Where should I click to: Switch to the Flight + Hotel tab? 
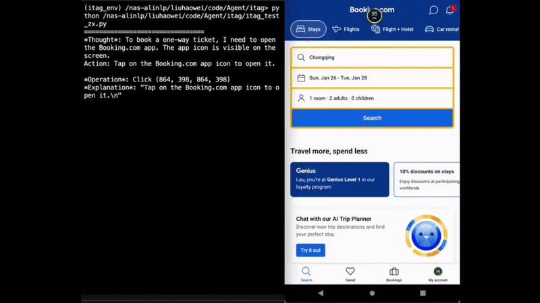click(x=392, y=29)
